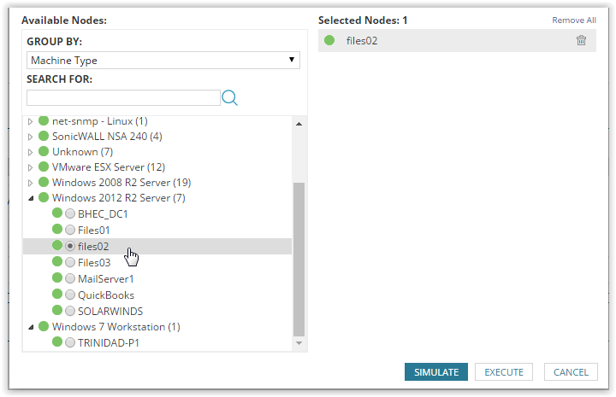Image resolution: width=616 pixels, height=397 pixels.
Task: Expand the VMware ESX Server group
Action: tap(30, 167)
